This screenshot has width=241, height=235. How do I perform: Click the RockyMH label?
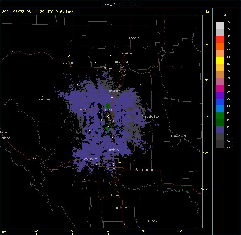[x=68, y=63]
